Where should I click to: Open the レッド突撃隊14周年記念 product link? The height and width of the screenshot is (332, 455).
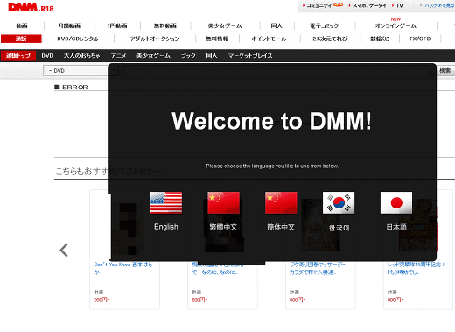coord(416,268)
